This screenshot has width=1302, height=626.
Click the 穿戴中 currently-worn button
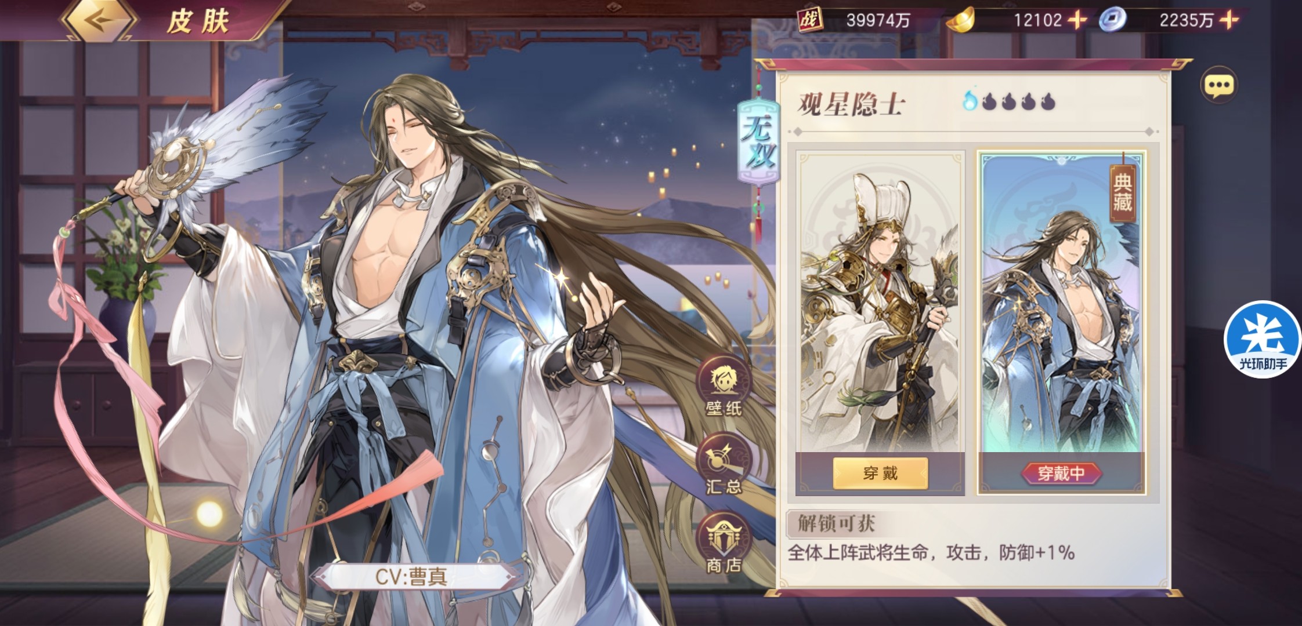coord(1061,474)
